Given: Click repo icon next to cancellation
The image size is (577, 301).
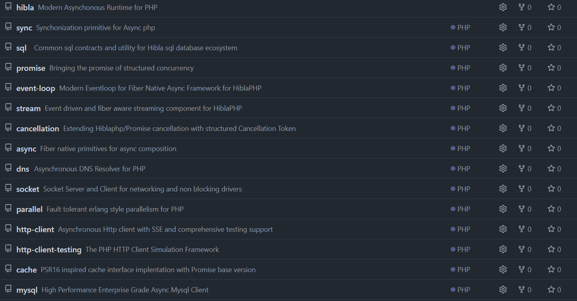Looking at the screenshot, I should click(x=8, y=127).
